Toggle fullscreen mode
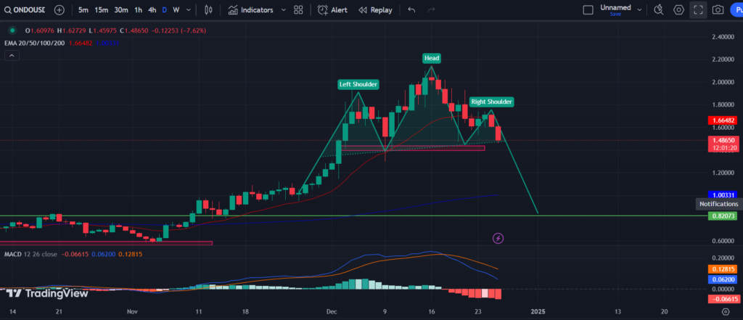Image resolution: width=743 pixels, height=320 pixels. click(699, 10)
